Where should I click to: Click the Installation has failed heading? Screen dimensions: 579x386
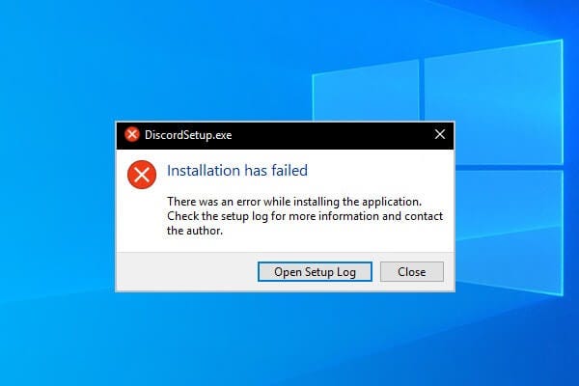[x=237, y=171]
